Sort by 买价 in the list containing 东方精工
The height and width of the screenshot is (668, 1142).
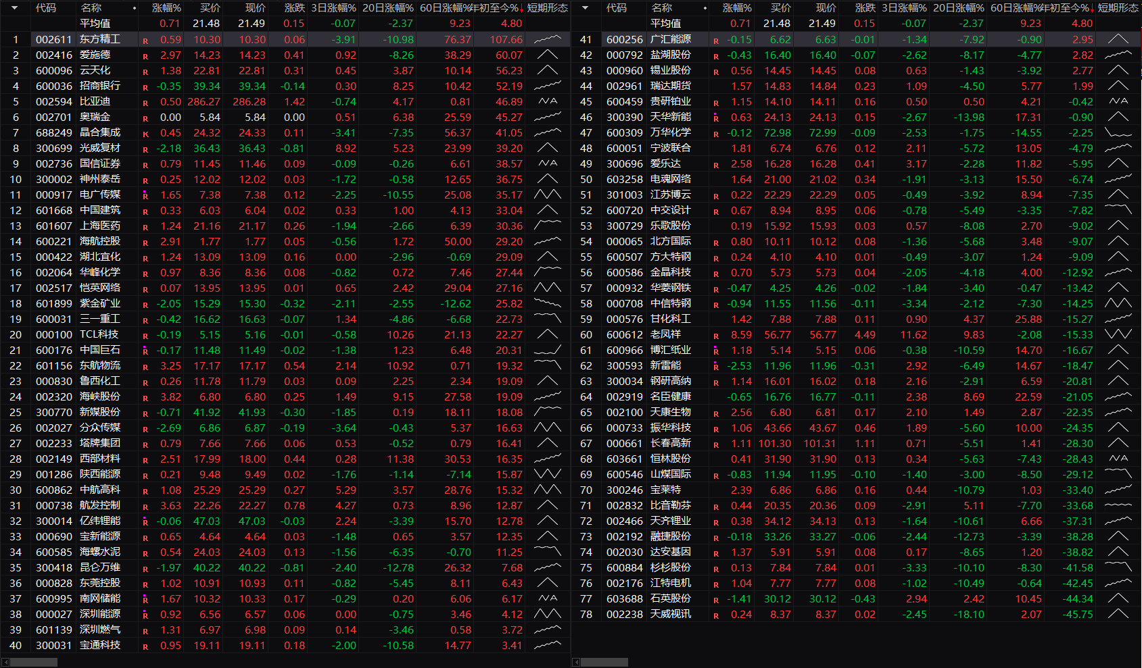point(210,8)
